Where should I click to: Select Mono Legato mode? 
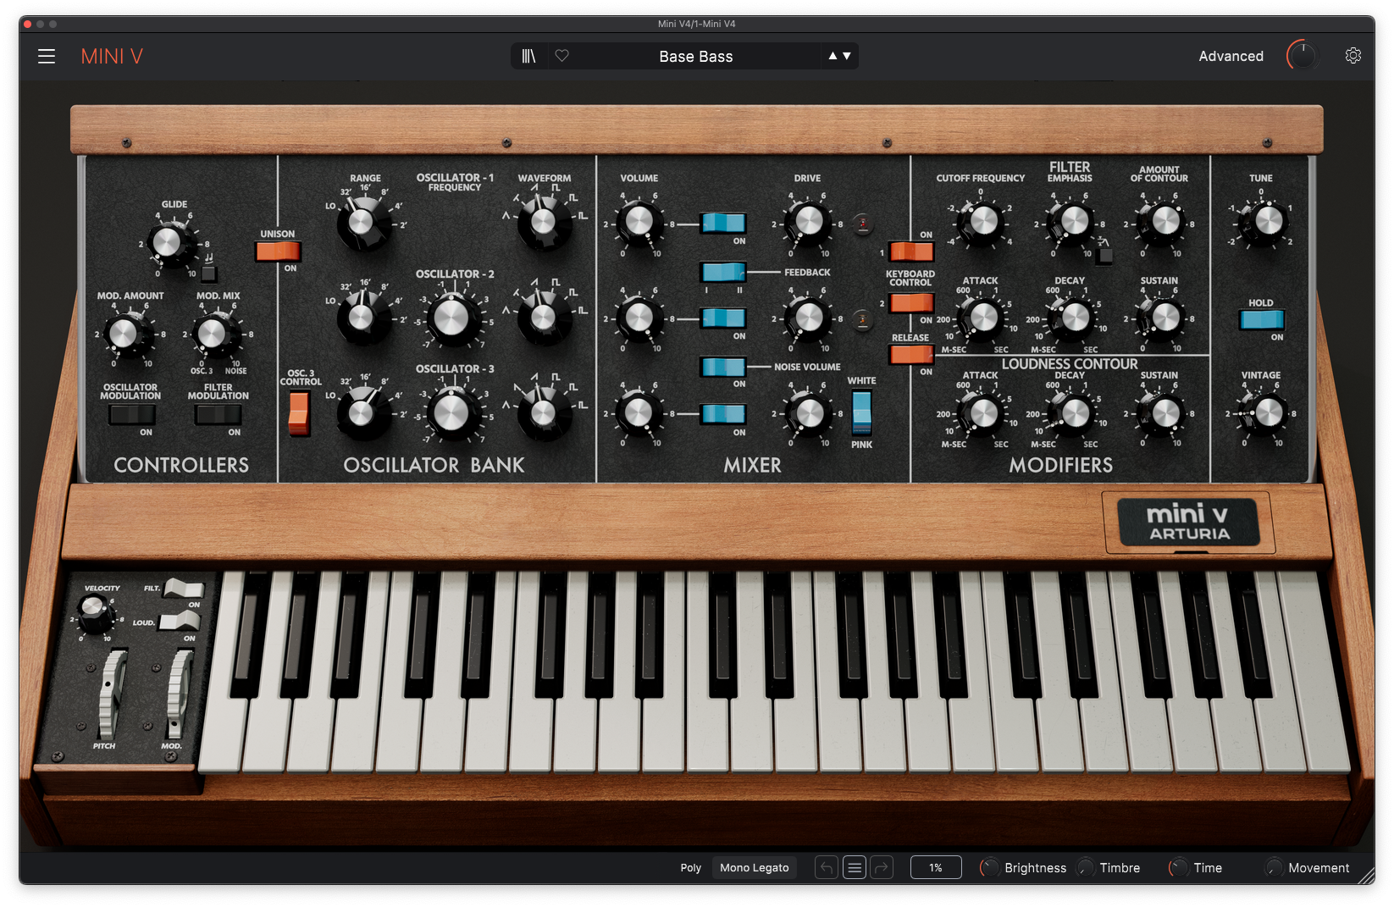pos(754,867)
